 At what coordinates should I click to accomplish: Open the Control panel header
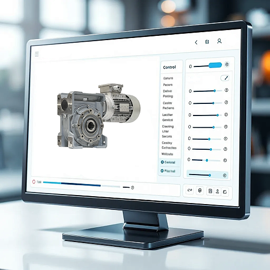[x=169, y=67]
